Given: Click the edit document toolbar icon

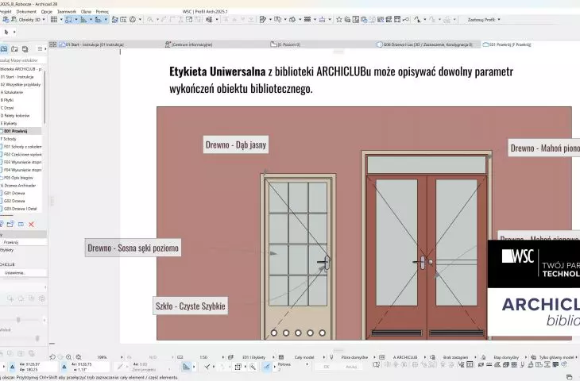Looking at the screenshot, I should point(263,20).
